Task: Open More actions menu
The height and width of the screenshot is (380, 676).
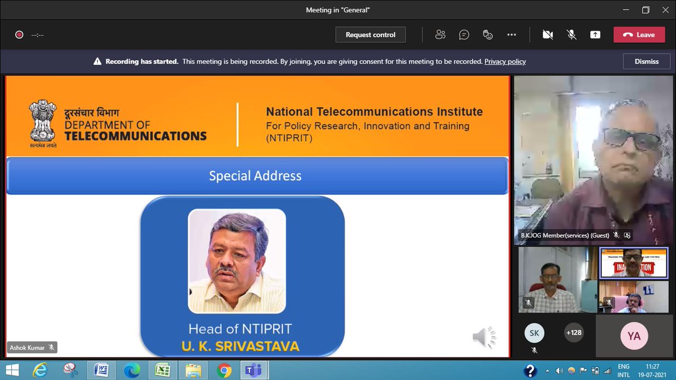Action: pos(512,34)
